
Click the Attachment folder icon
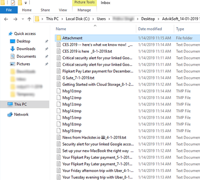tap(58, 38)
